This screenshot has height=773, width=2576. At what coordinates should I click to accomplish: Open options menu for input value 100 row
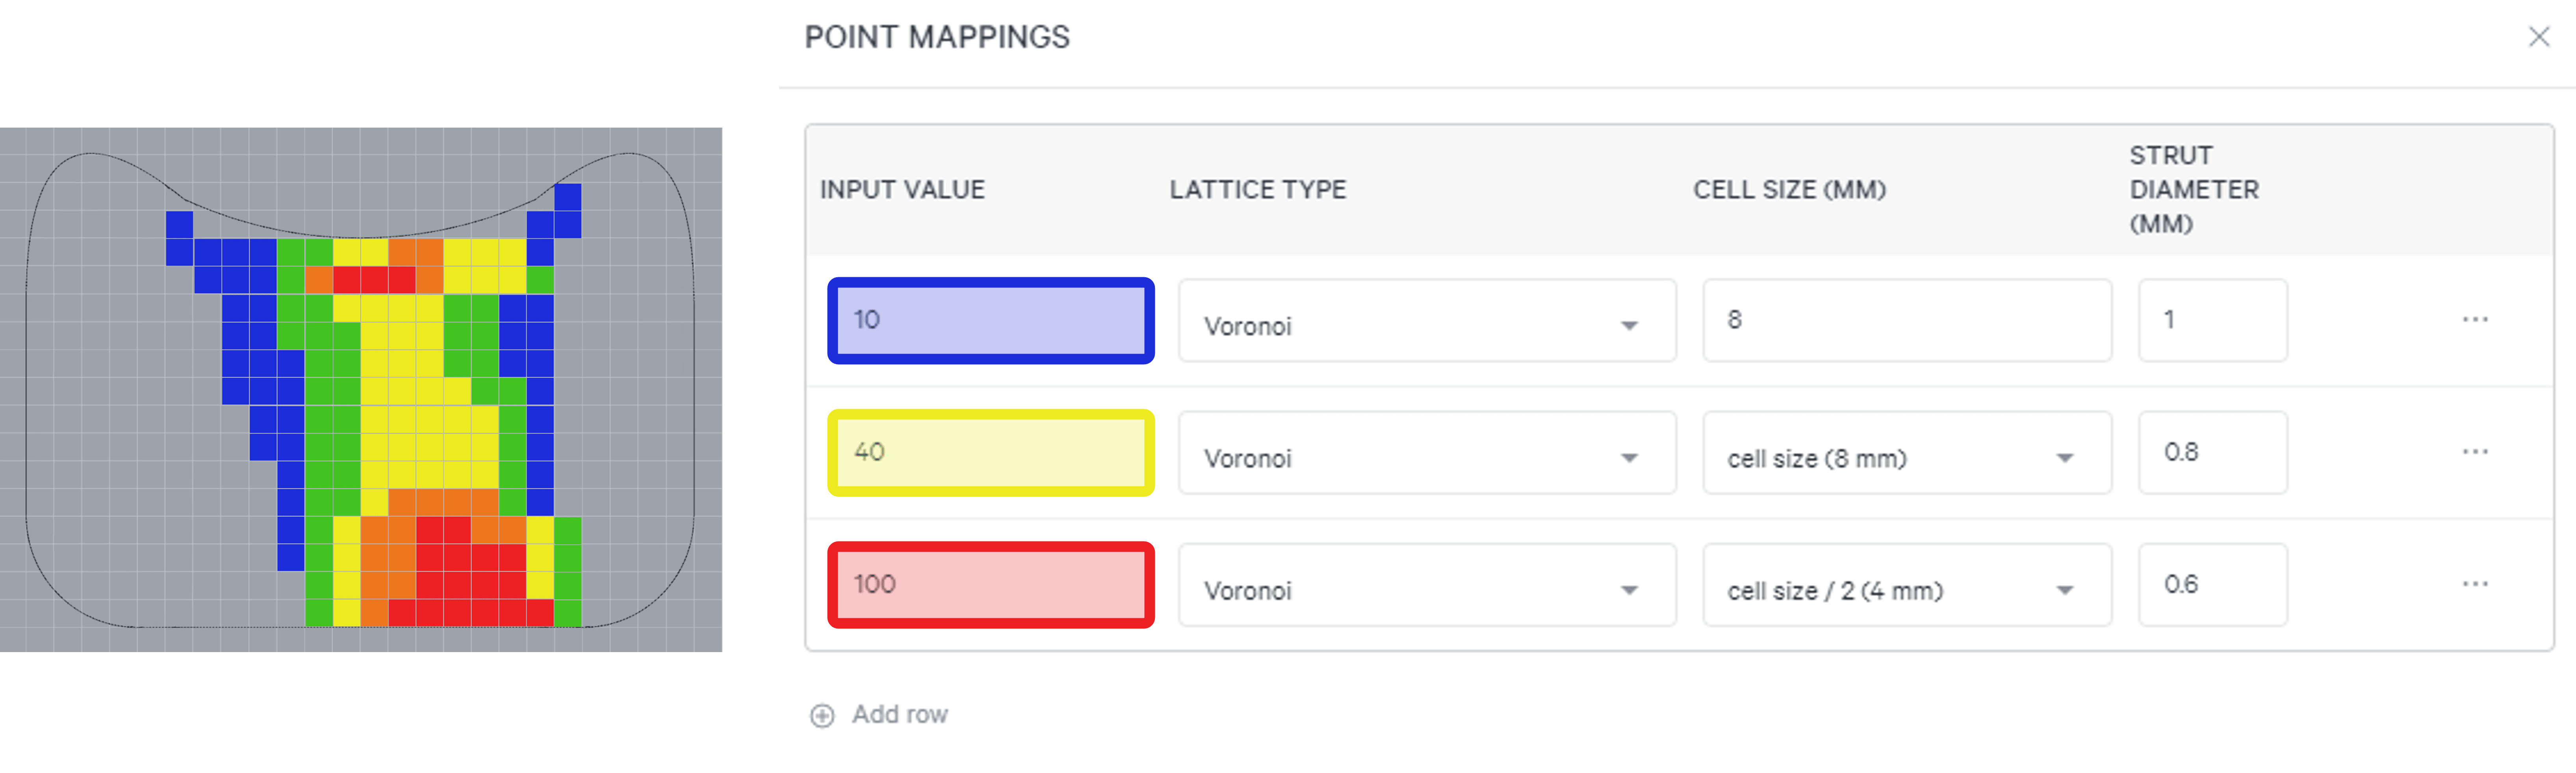2475,583
